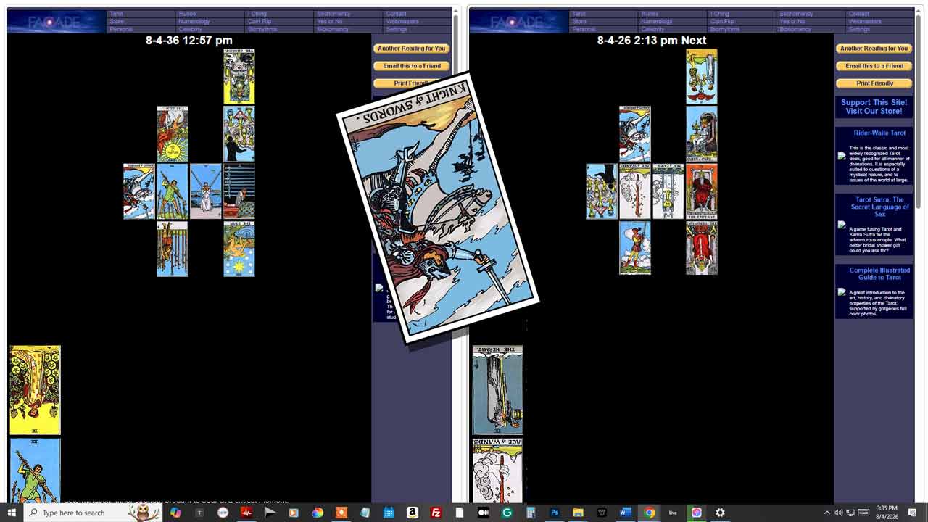928x522 pixels.
Task: Open the Calendar app from the taskbar
Action: tap(389, 513)
